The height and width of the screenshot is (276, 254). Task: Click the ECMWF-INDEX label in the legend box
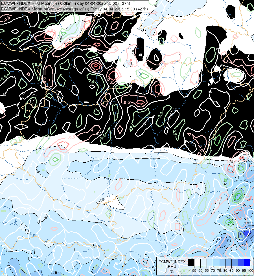pyautogui.click(x=172, y=262)
